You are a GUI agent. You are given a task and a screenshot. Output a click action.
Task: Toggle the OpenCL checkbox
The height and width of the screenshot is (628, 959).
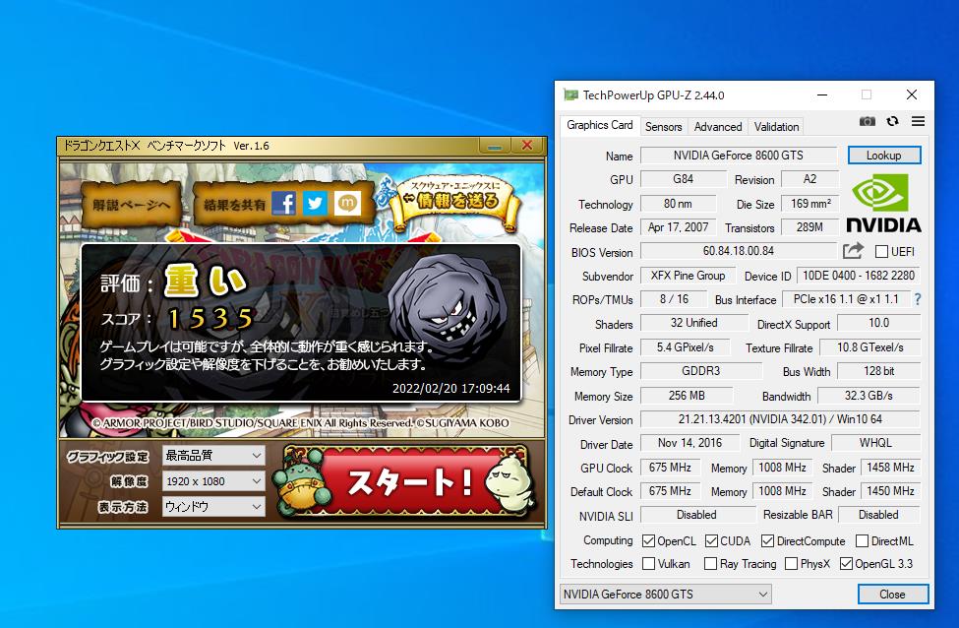(648, 541)
